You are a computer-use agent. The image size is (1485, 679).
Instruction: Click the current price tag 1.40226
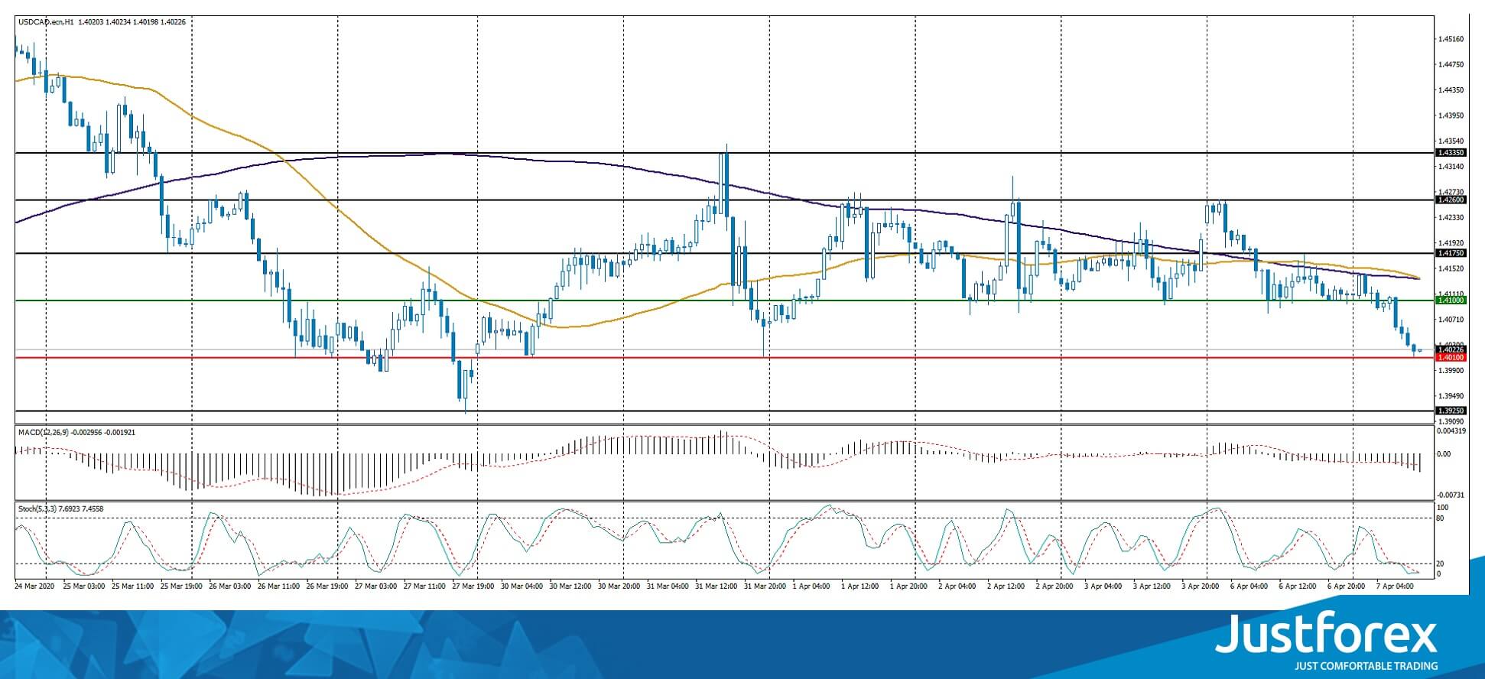point(1451,349)
